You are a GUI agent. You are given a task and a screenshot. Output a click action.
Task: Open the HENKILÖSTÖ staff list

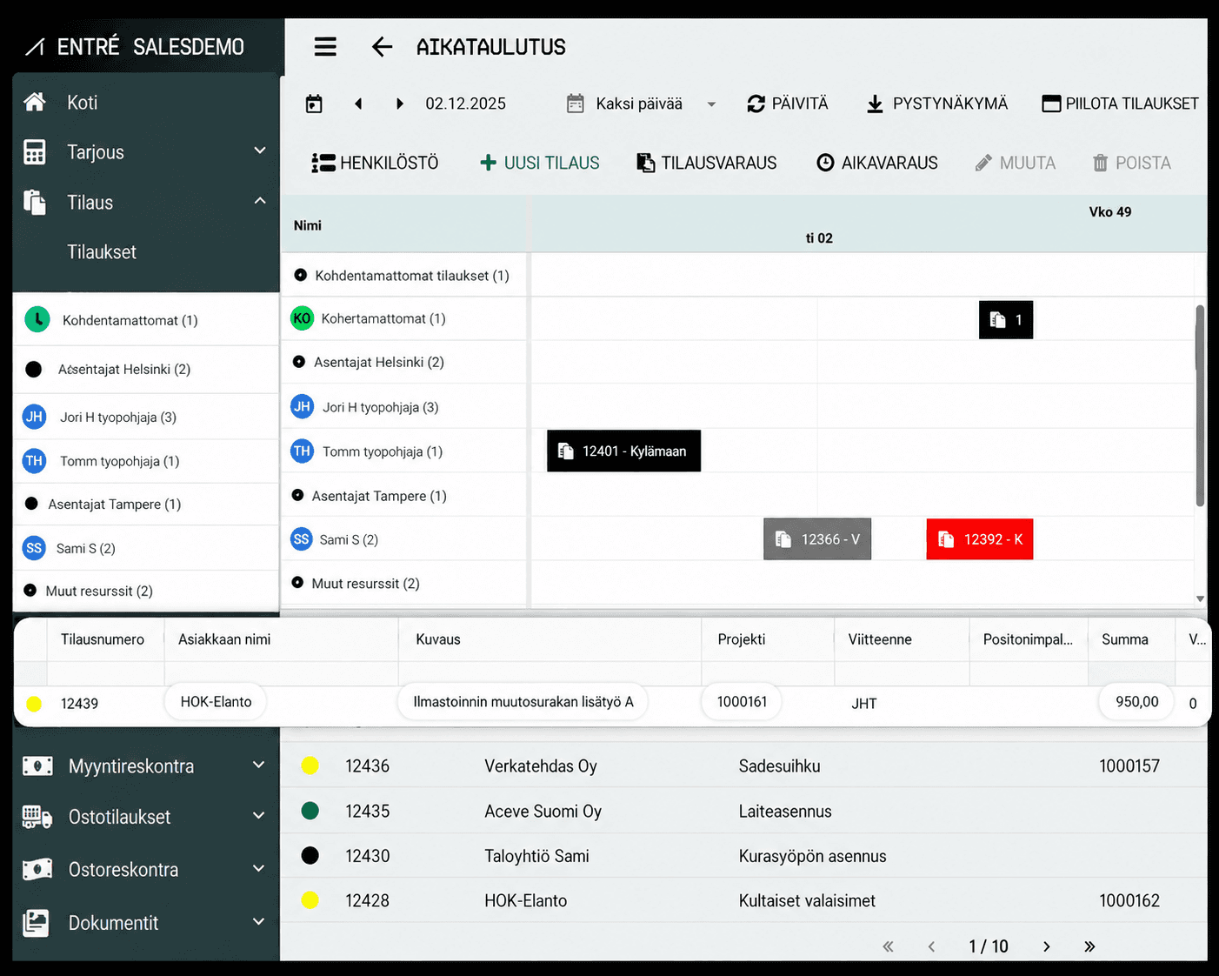click(375, 163)
